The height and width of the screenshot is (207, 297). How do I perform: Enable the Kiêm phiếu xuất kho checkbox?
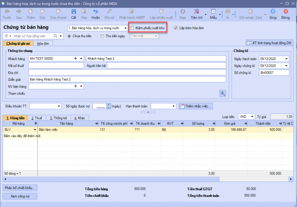(132, 28)
